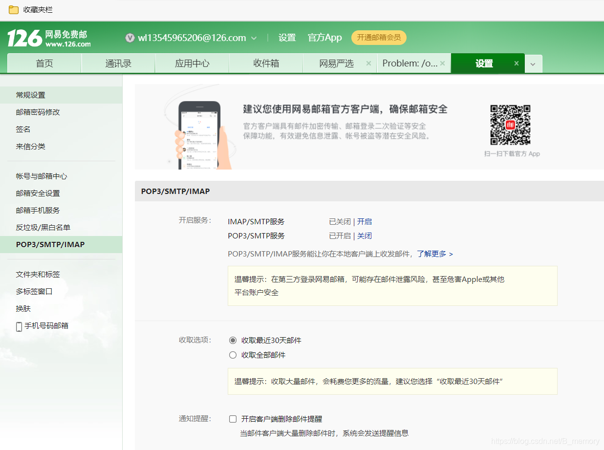Select 换肤 in the settings sidebar
This screenshot has width=604, height=450.
[x=23, y=308]
